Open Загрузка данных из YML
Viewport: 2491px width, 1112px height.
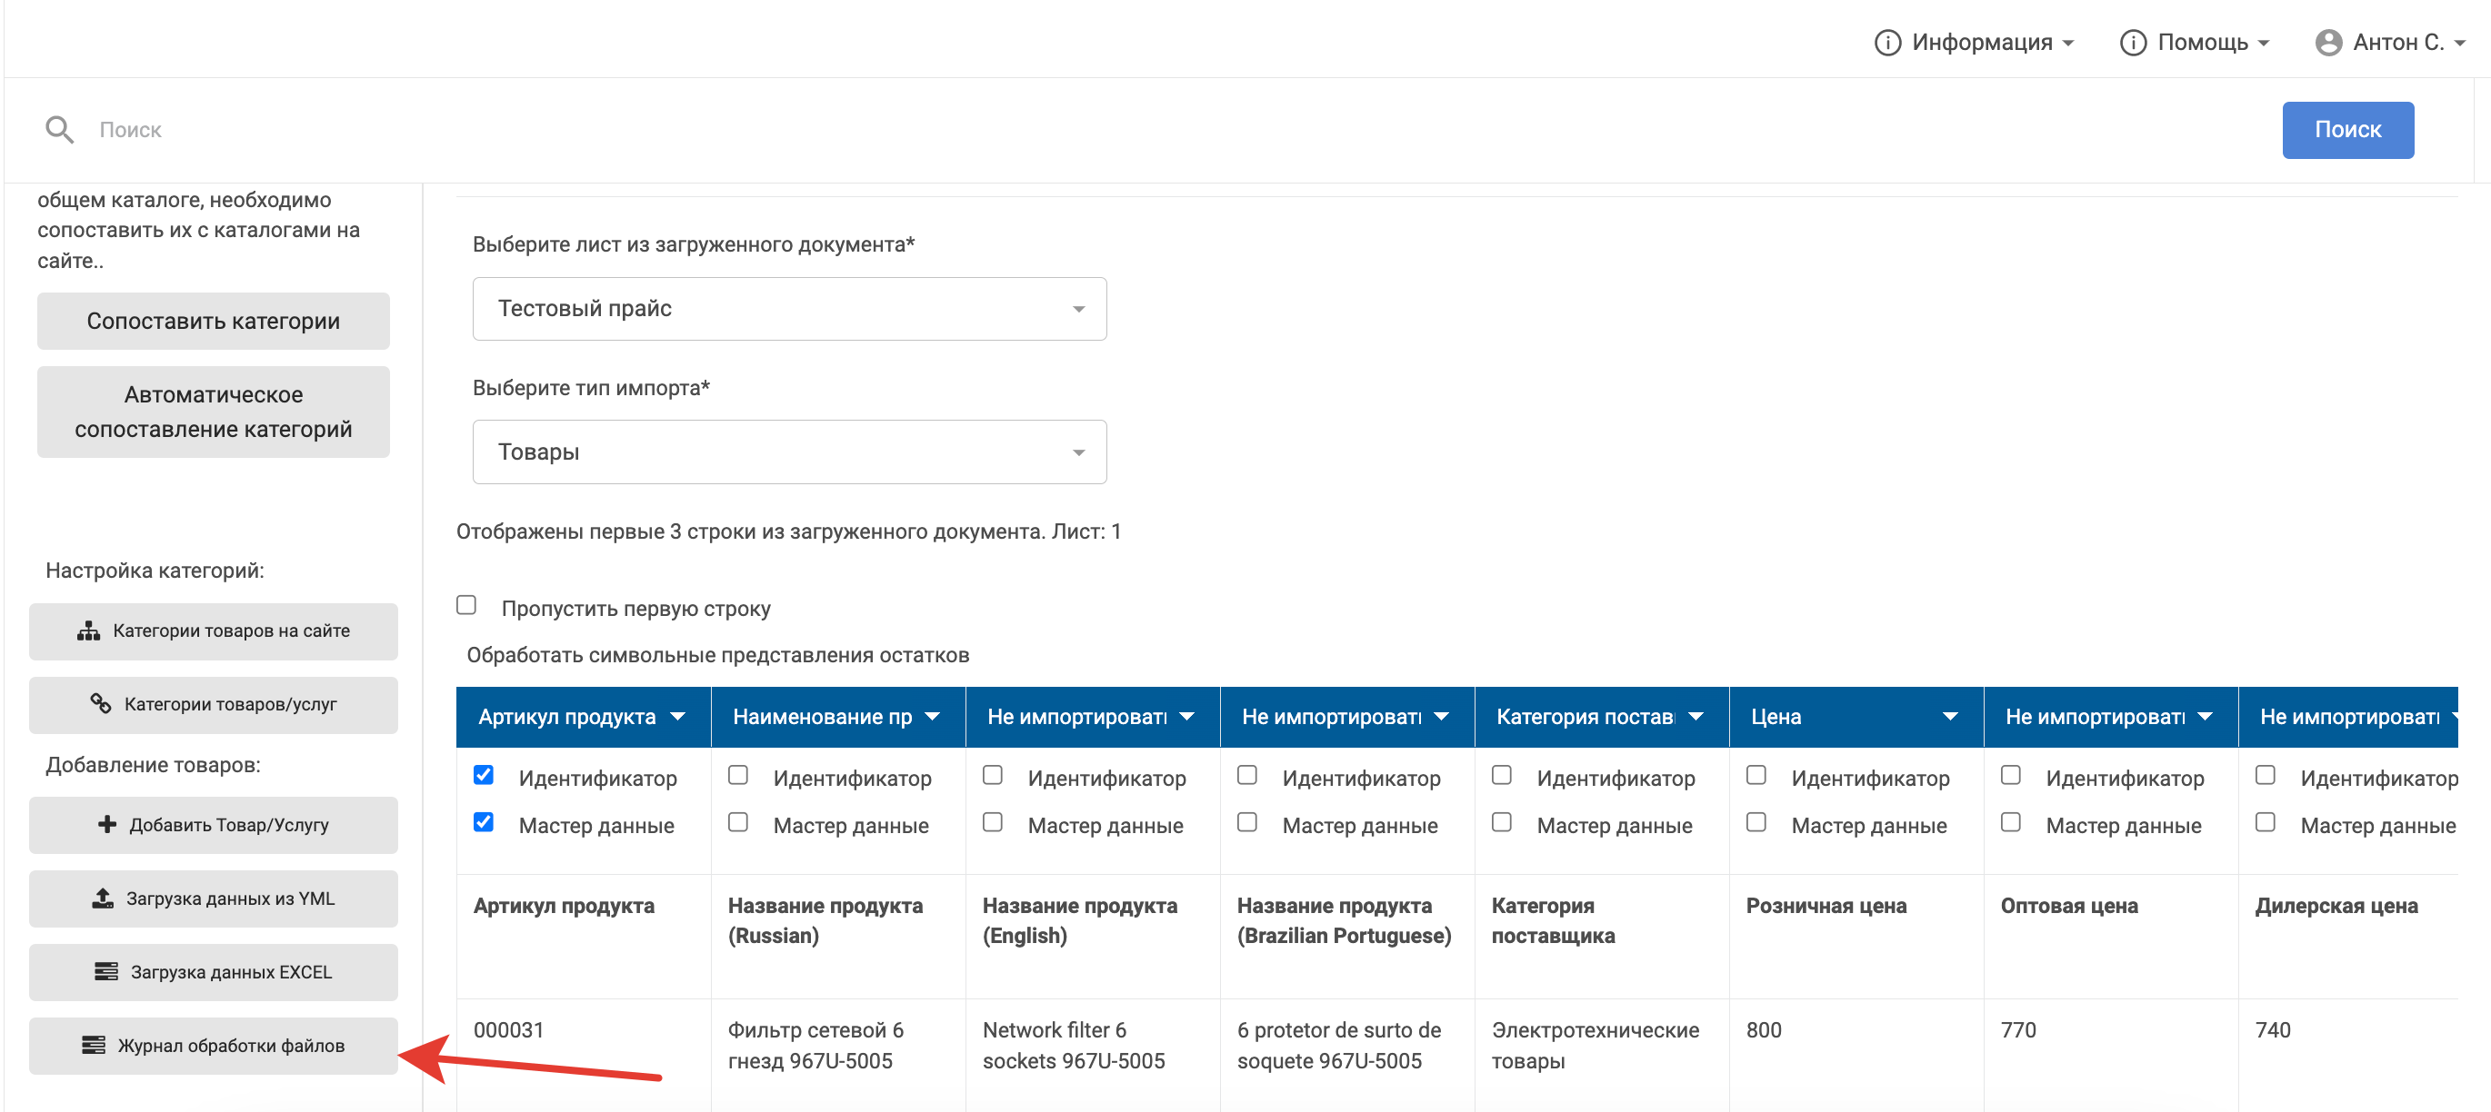(x=213, y=899)
